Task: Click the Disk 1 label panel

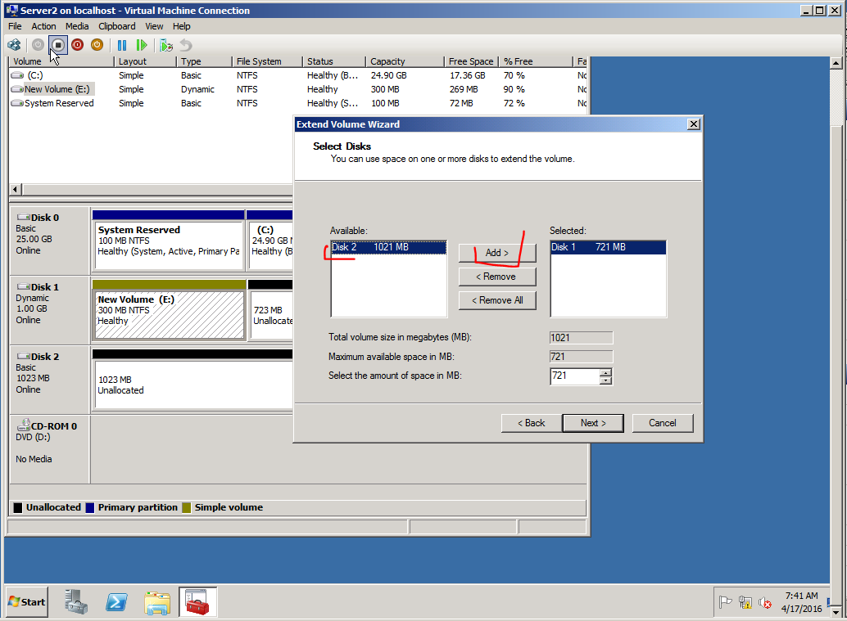Action: 50,310
